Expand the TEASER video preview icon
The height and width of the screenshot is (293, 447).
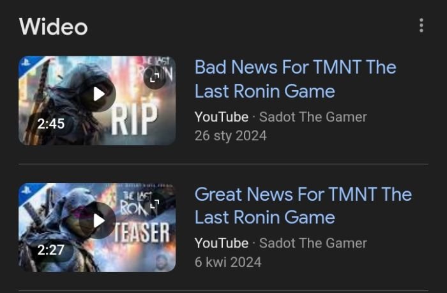coord(155,204)
